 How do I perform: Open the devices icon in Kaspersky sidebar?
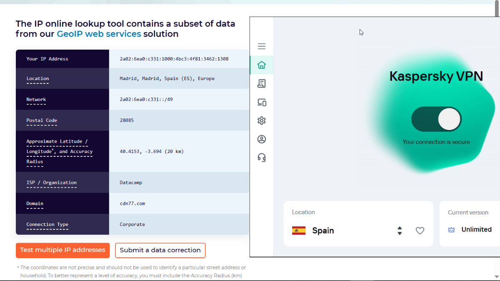click(262, 102)
